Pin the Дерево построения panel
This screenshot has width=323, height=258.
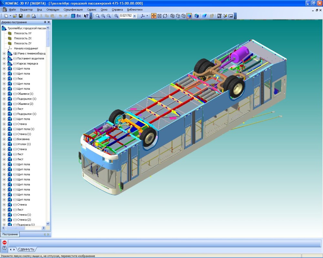click(x=45, y=22)
